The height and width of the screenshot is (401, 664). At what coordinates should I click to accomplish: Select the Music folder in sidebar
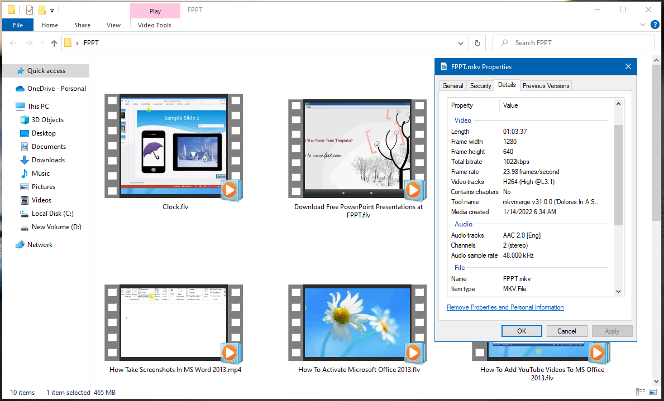pyautogui.click(x=40, y=173)
